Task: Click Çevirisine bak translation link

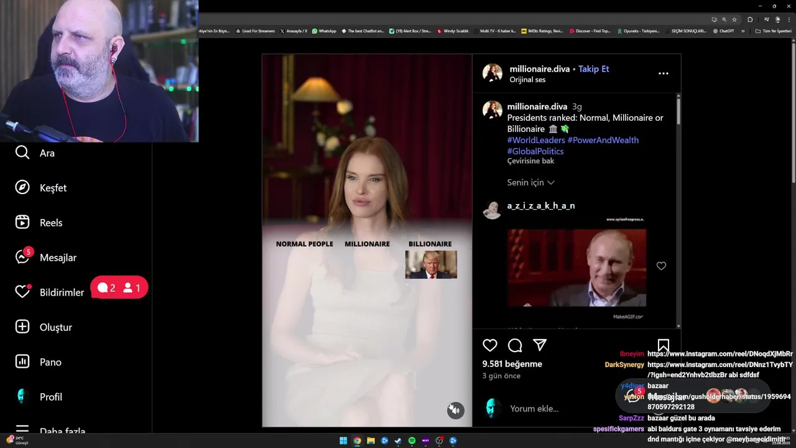Action: coord(530,161)
